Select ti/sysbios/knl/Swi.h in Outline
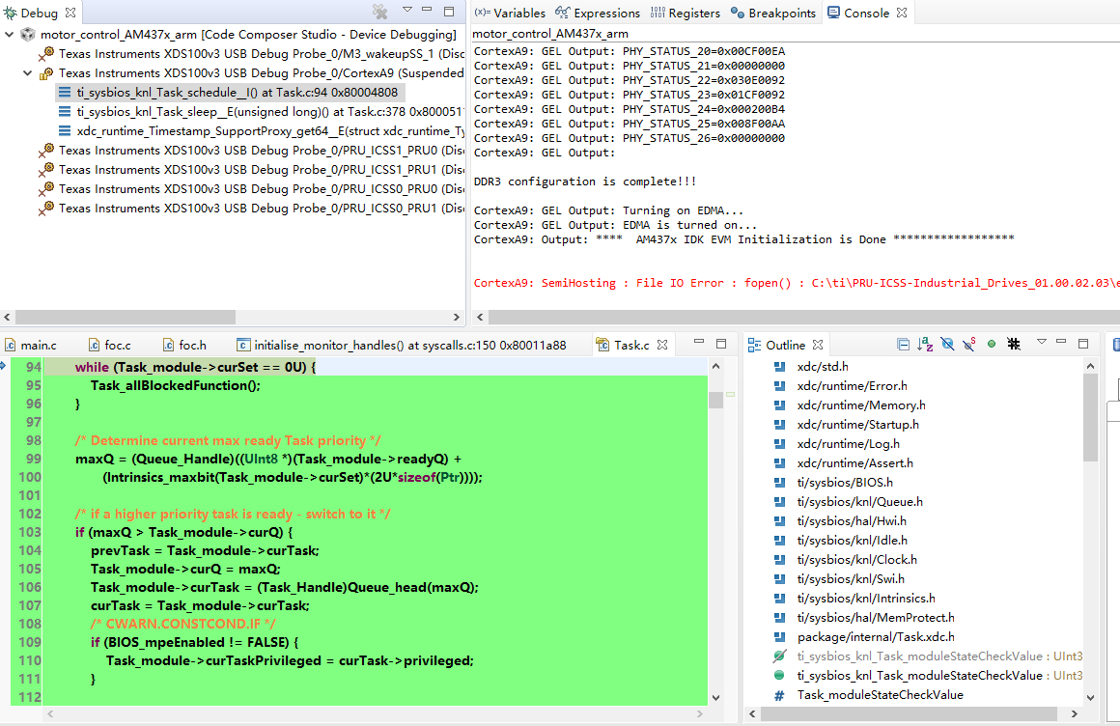1120x726 pixels. (x=850, y=579)
